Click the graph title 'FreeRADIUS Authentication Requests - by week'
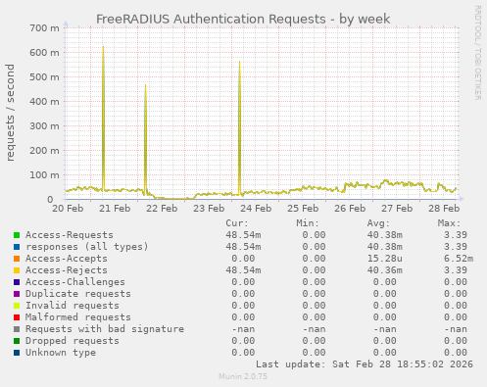The width and height of the screenshot is (487, 387). coord(243,19)
